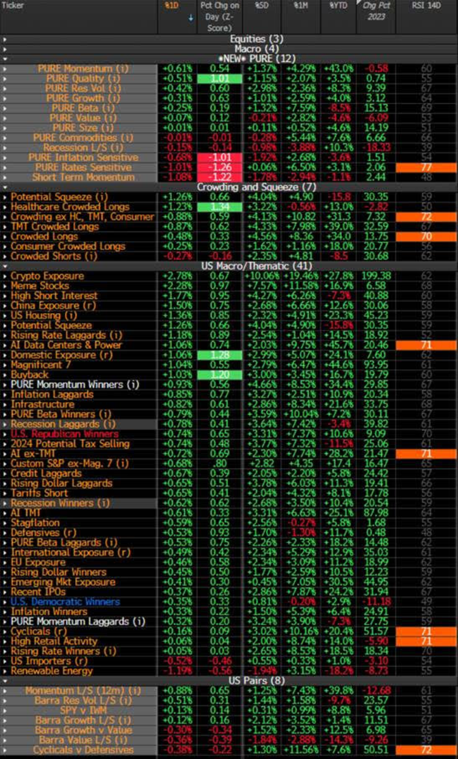Expand the Macro (4) group

click(4, 49)
